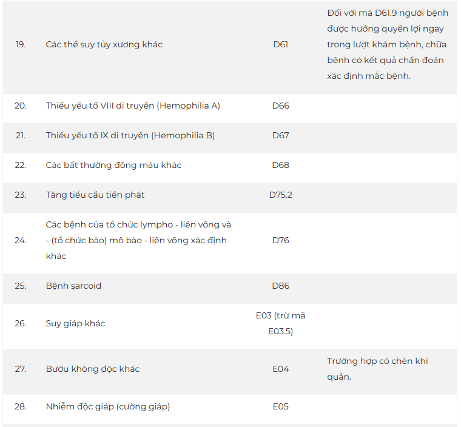Click the 'Các thể suy tủy xương khác' cell

[104, 44]
